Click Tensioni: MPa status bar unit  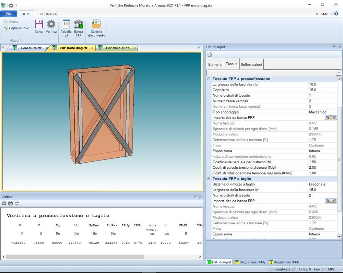click(324, 269)
